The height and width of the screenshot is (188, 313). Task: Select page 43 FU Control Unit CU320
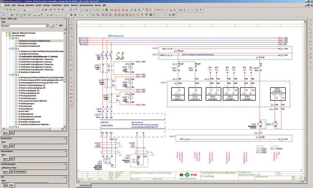[x=32, y=101]
